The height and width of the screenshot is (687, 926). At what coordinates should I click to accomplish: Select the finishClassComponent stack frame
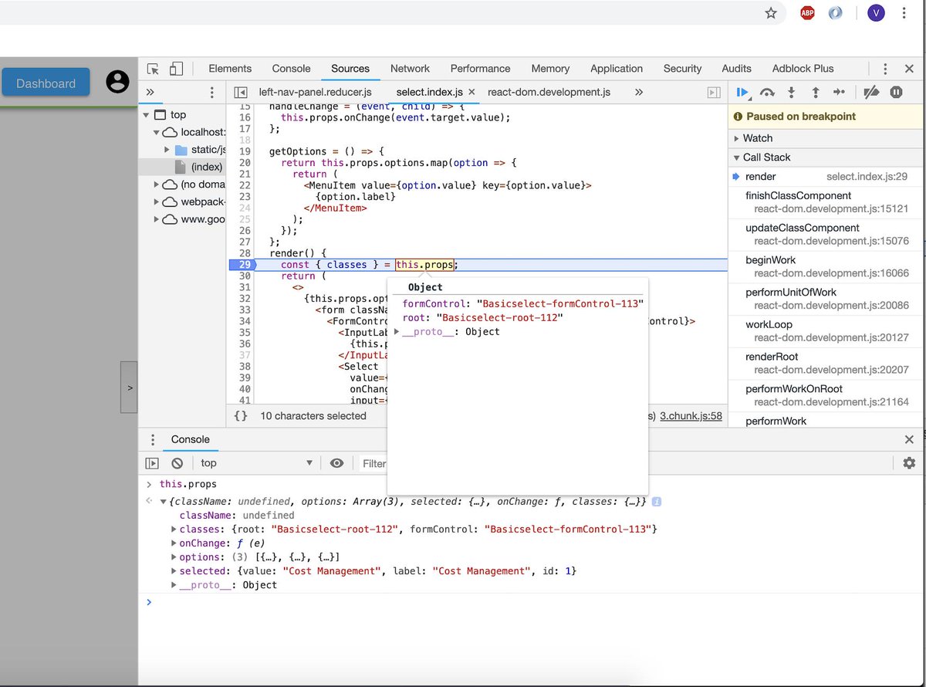tap(826, 202)
